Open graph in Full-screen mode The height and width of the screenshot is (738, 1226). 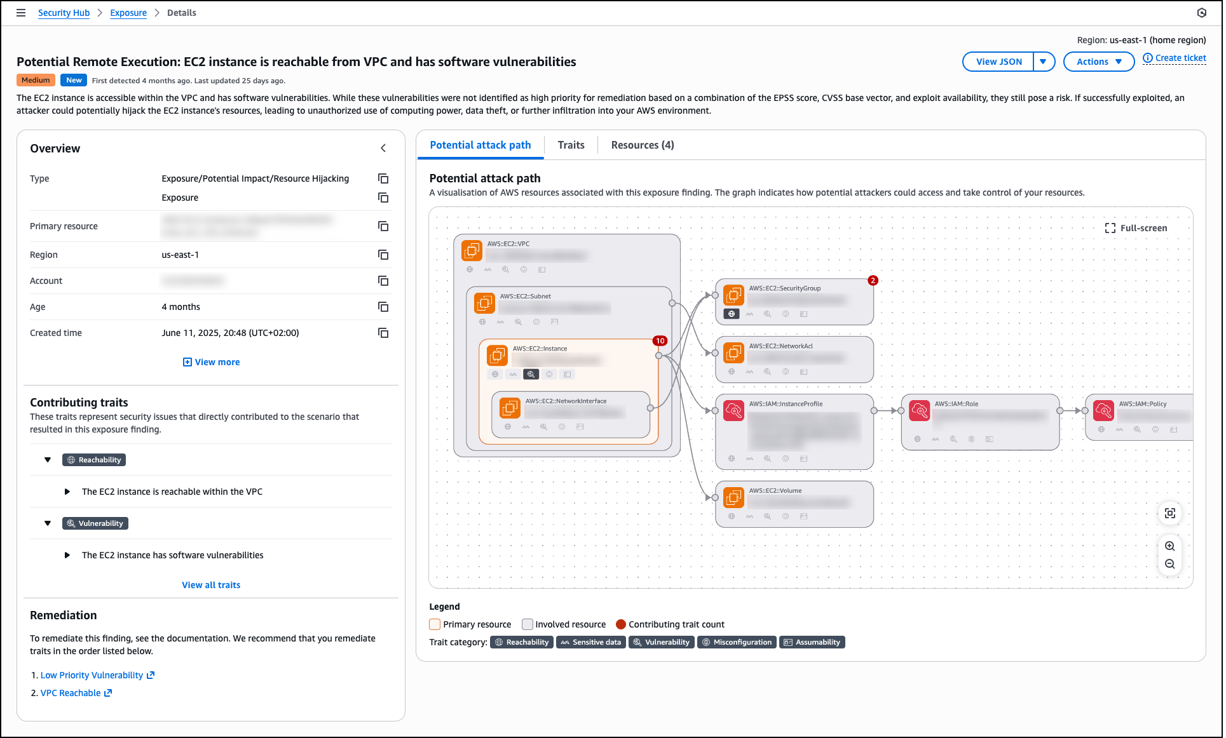pyautogui.click(x=1136, y=228)
